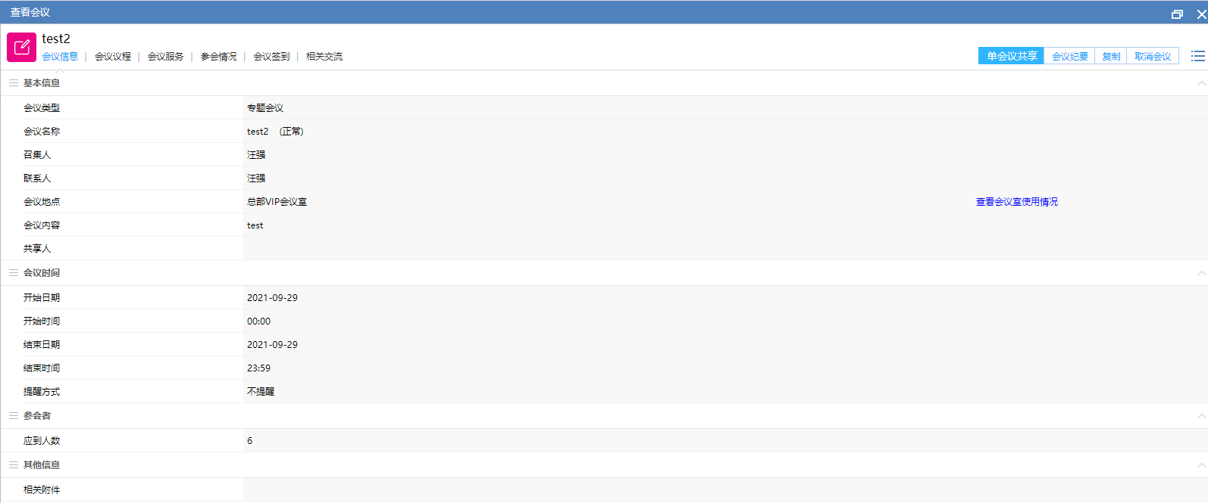
Task: Click the lines icon beside 基本信息
Action: click(14, 83)
